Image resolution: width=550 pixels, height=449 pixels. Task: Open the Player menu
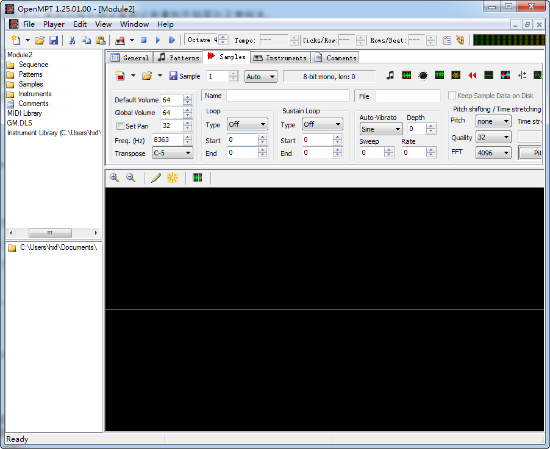[54, 24]
